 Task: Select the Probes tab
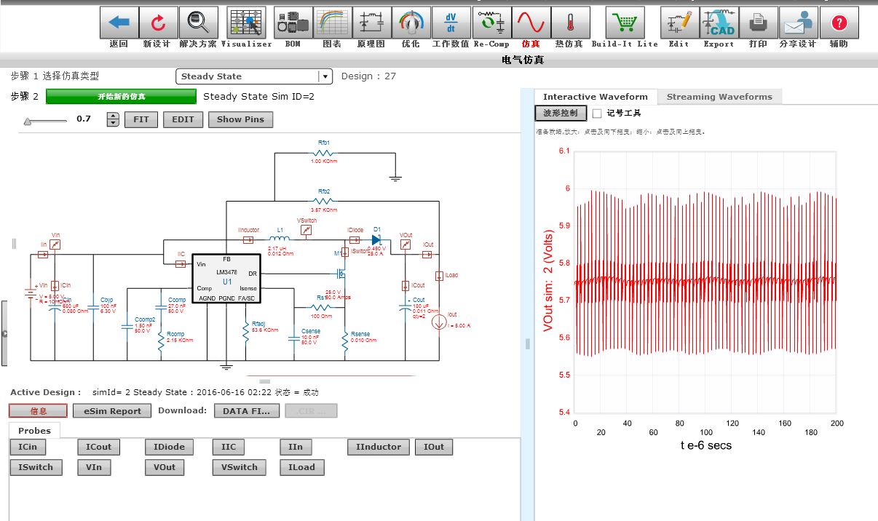pos(34,431)
